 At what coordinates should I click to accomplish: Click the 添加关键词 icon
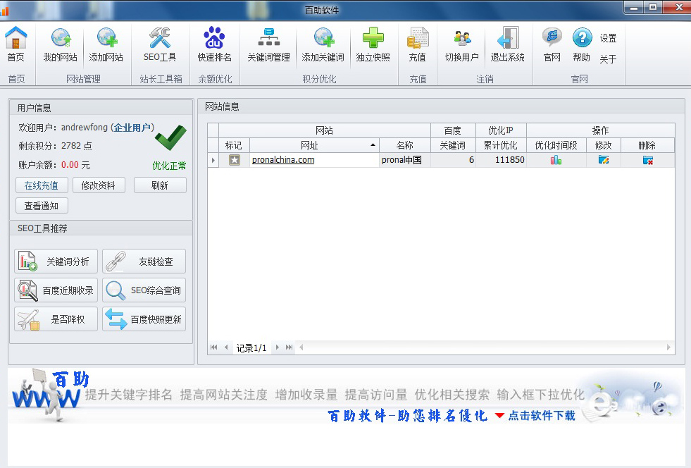(323, 44)
